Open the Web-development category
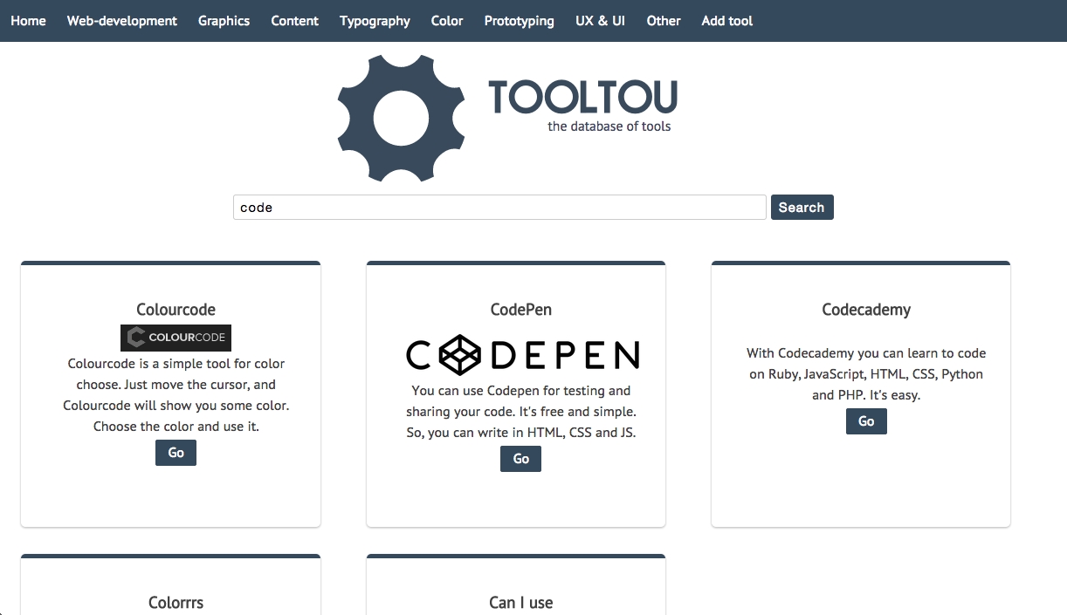1067x615 pixels. [122, 21]
